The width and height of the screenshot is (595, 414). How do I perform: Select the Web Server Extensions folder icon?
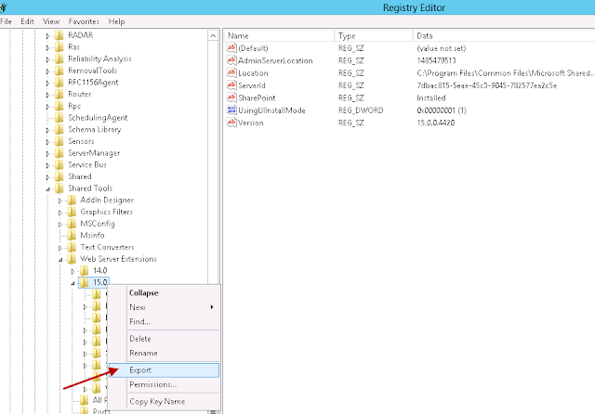coord(72,259)
